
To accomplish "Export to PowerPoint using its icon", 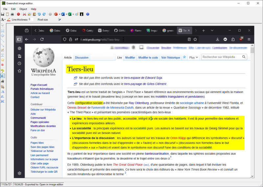I will [56, 14].
